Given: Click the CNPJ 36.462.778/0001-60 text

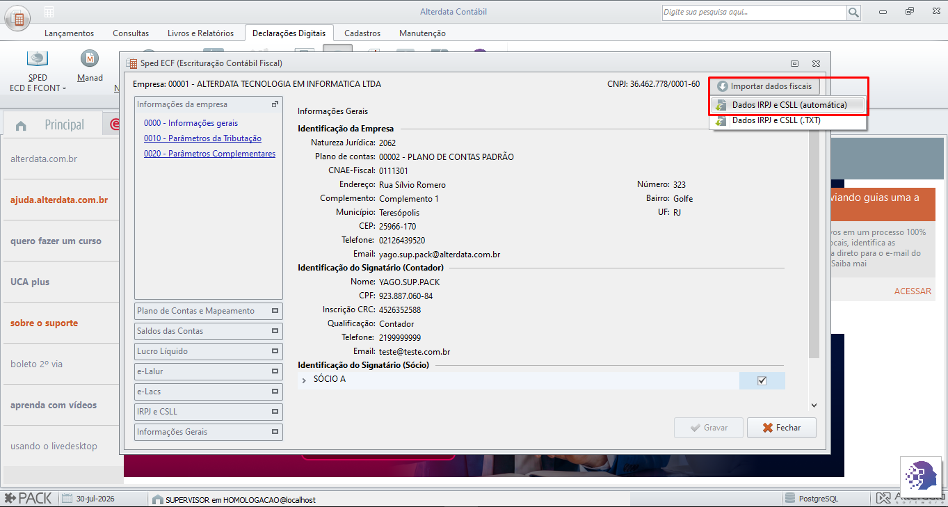Looking at the screenshot, I should click(653, 84).
